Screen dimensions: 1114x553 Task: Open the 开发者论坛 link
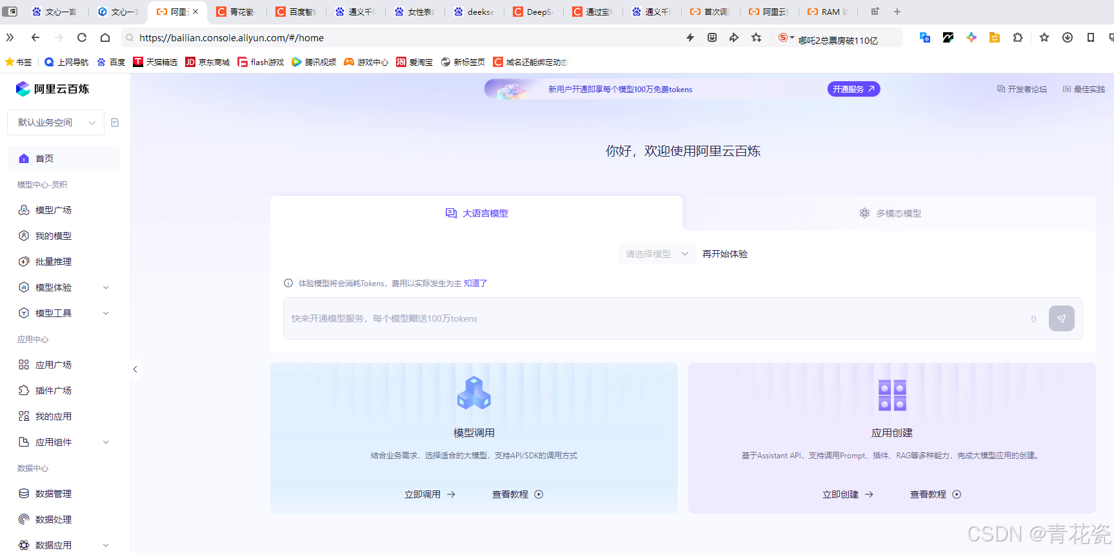[1022, 89]
